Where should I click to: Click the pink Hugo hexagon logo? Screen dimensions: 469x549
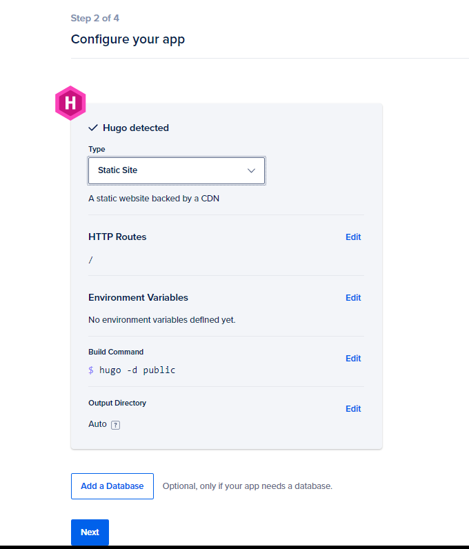(x=70, y=103)
